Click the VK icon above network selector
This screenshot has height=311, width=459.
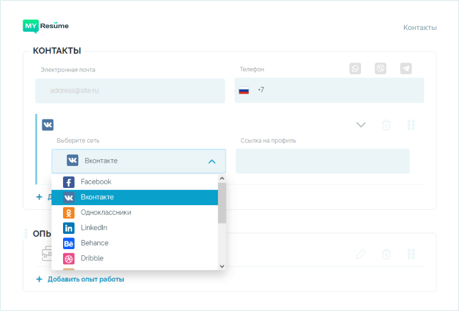(48, 125)
